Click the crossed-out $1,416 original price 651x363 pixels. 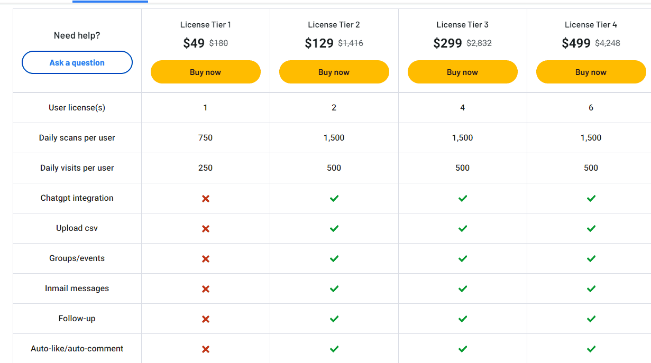point(351,43)
